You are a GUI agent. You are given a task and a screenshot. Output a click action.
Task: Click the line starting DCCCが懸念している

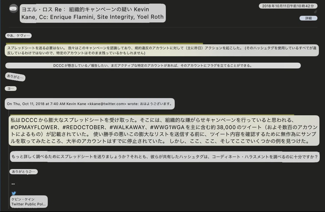[153, 66]
